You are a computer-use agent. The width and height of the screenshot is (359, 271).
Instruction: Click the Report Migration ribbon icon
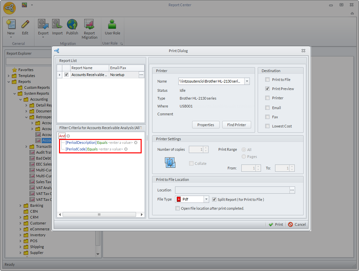point(89,25)
